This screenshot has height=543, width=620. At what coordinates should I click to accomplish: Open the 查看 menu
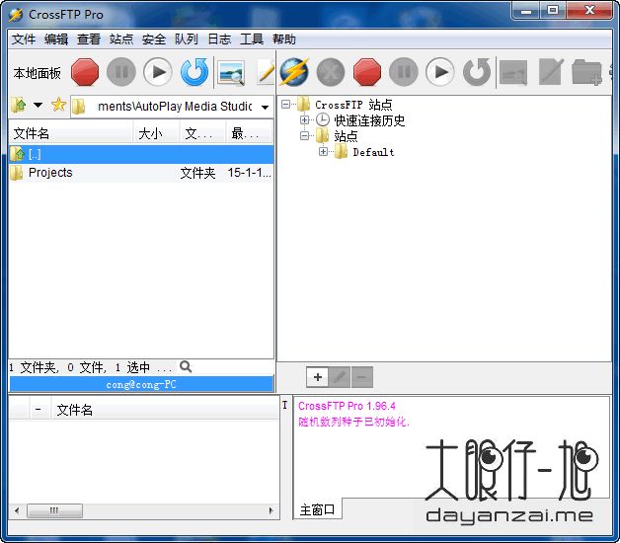(x=89, y=39)
